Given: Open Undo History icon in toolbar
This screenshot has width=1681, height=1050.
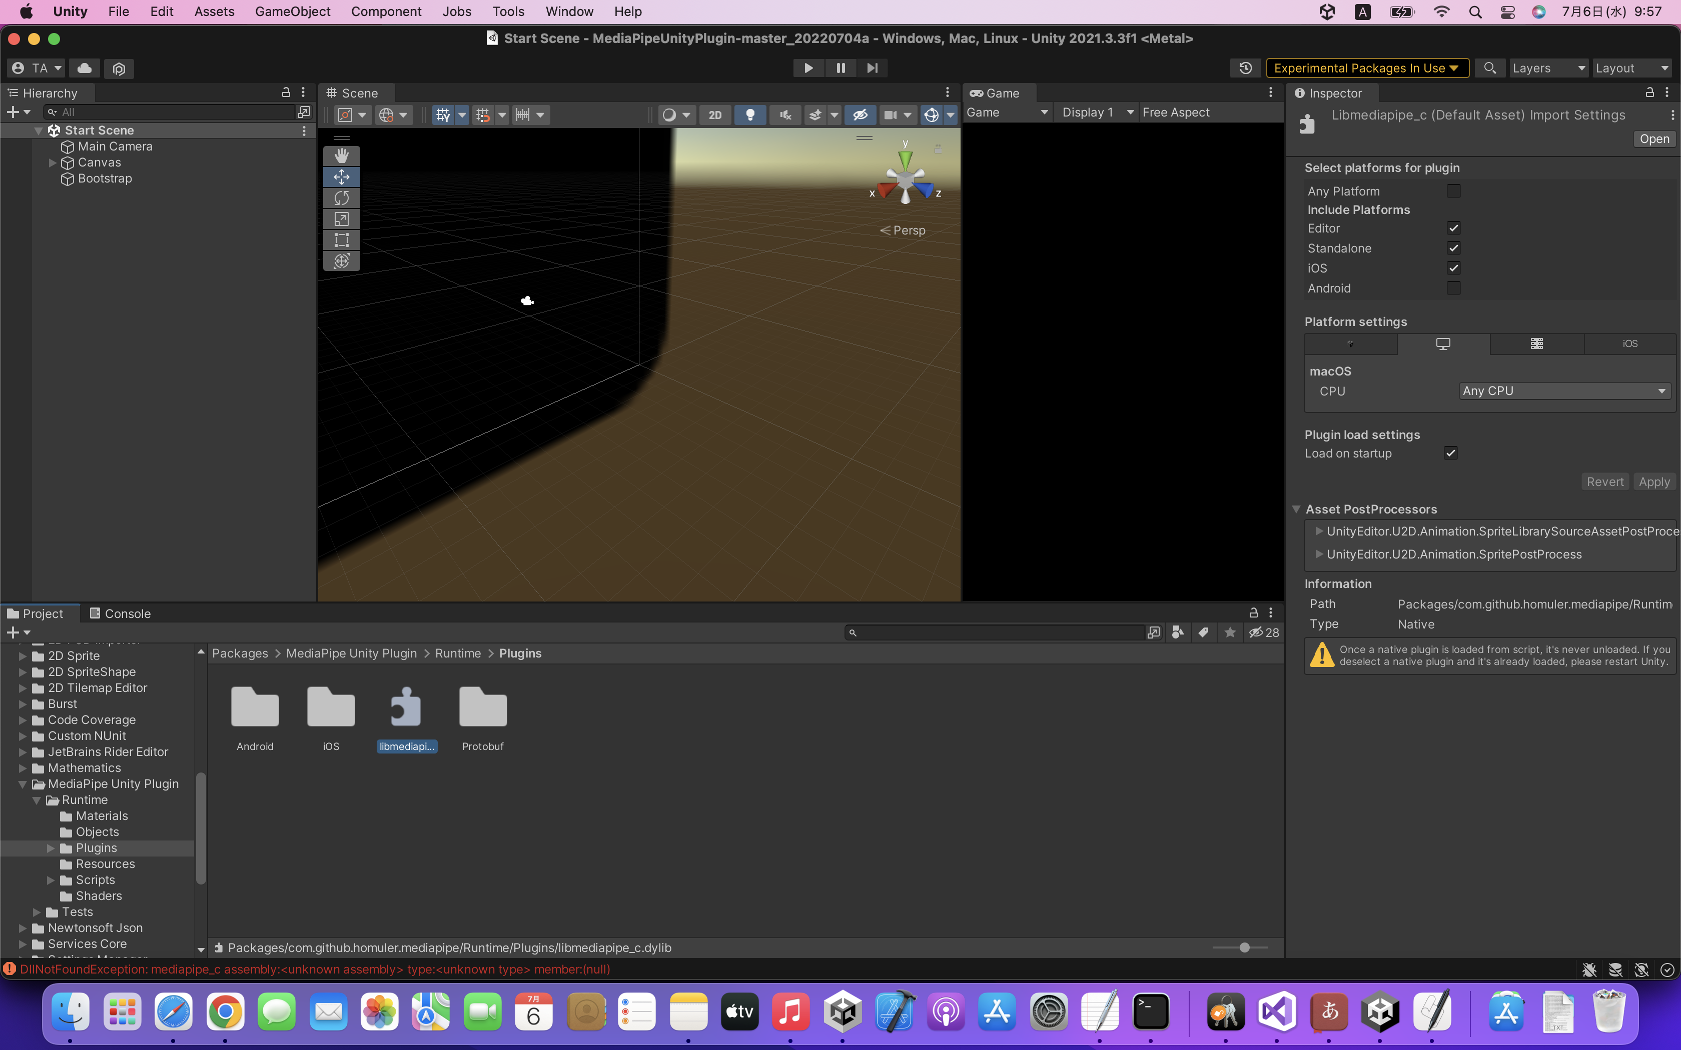Looking at the screenshot, I should point(1245,68).
